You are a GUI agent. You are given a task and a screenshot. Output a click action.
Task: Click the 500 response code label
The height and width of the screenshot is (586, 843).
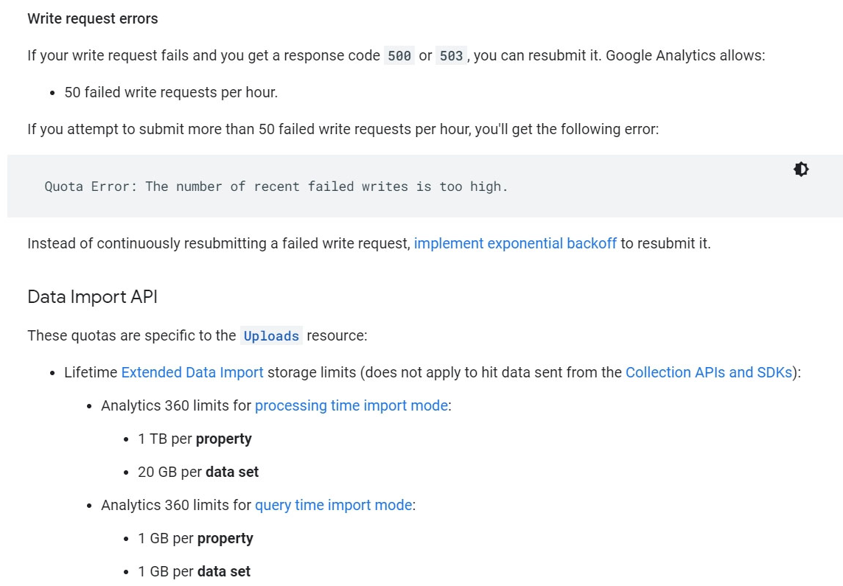(x=399, y=56)
